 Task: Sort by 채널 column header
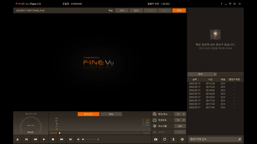click(223, 79)
